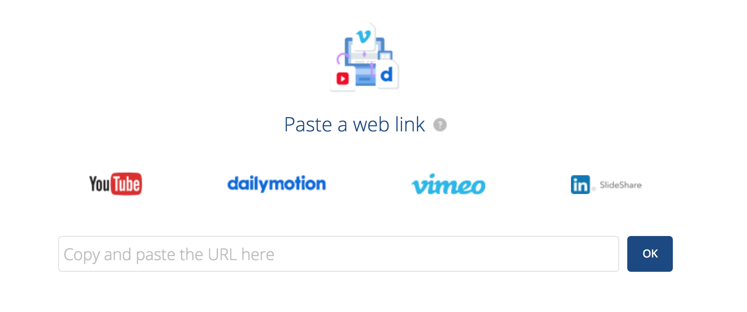Click the "Copy and paste the URL here" placeholder
The height and width of the screenshot is (312, 747).
169,254
